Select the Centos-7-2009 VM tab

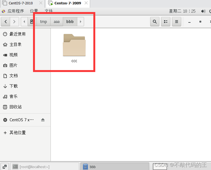[68, 3]
